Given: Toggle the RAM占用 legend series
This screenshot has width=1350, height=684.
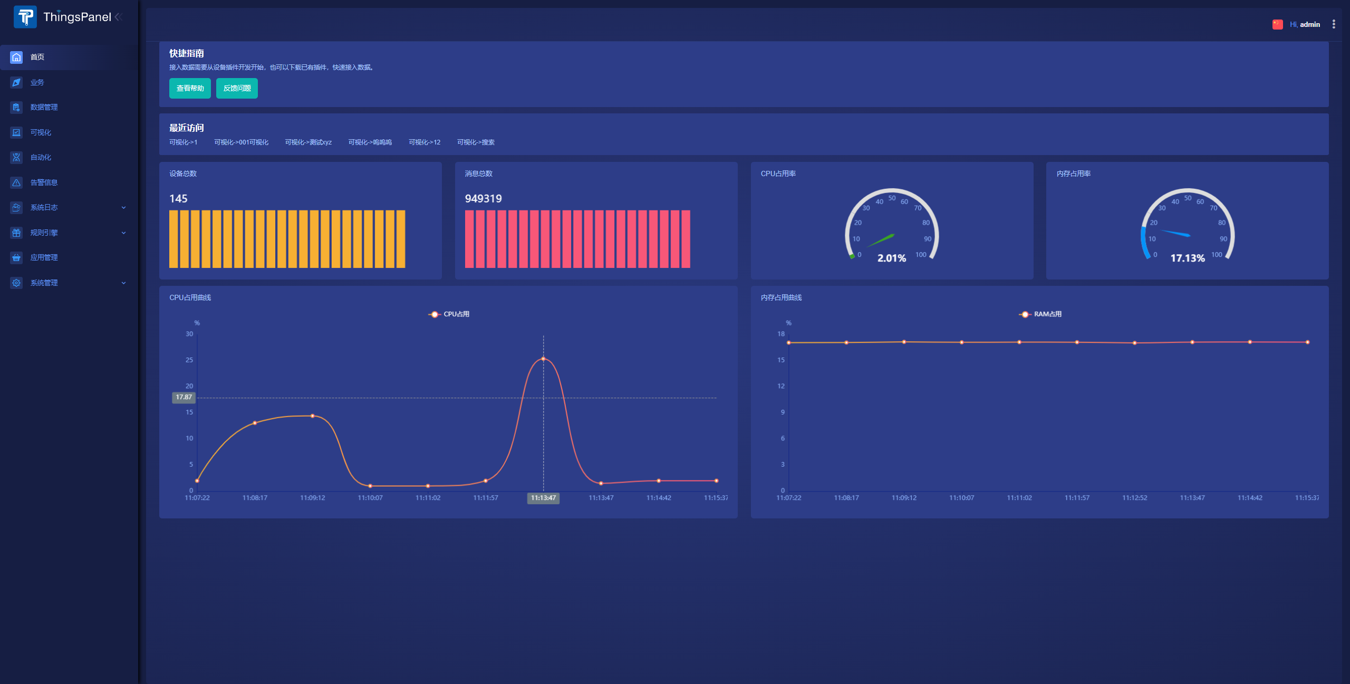Looking at the screenshot, I should pyautogui.click(x=1040, y=314).
